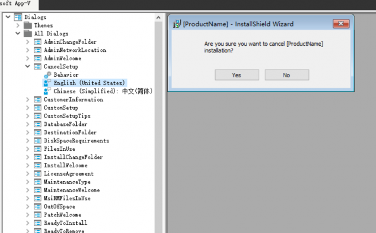Expand the AdminChangeFolder node
This screenshot has width=376, height=233.
(x=28, y=42)
